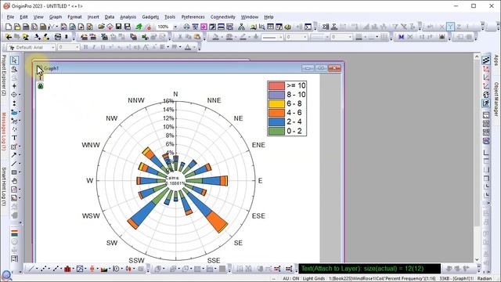Image resolution: width=501 pixels, height=282 pixels.
Task: Open the Format menu
Action: [75, 17]
